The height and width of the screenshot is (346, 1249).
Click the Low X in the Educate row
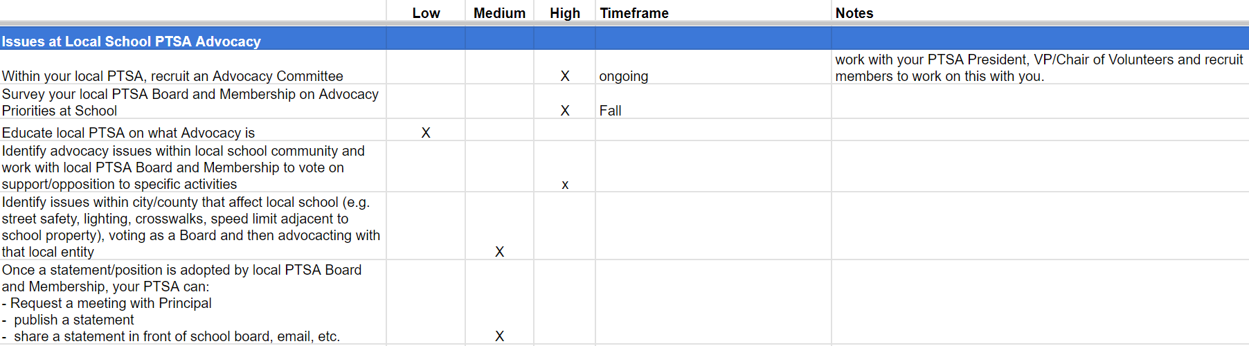(426, 133)
